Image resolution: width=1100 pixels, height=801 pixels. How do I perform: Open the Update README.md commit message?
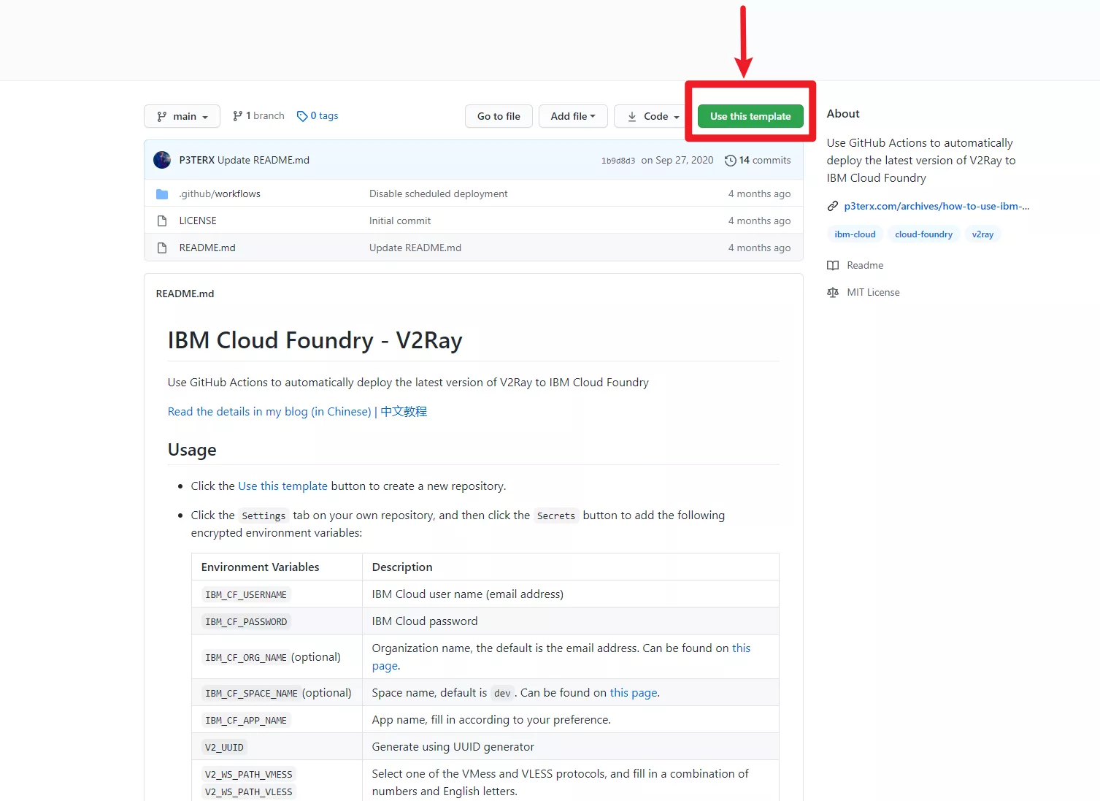point(264,160)
